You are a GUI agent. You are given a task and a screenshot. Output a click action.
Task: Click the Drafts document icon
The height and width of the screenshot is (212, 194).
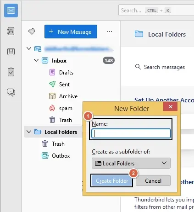[52, 72]
